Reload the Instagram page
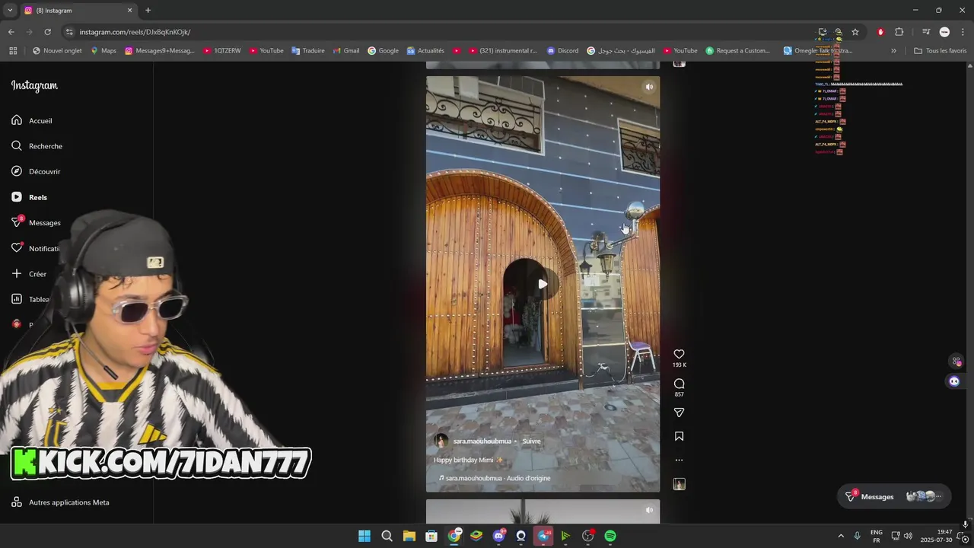The width and height of the screenshot is (974, 548). (47, 32)
